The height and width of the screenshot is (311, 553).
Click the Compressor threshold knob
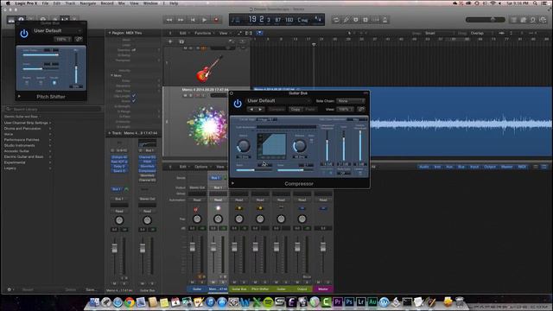click(x=244, y=145)
